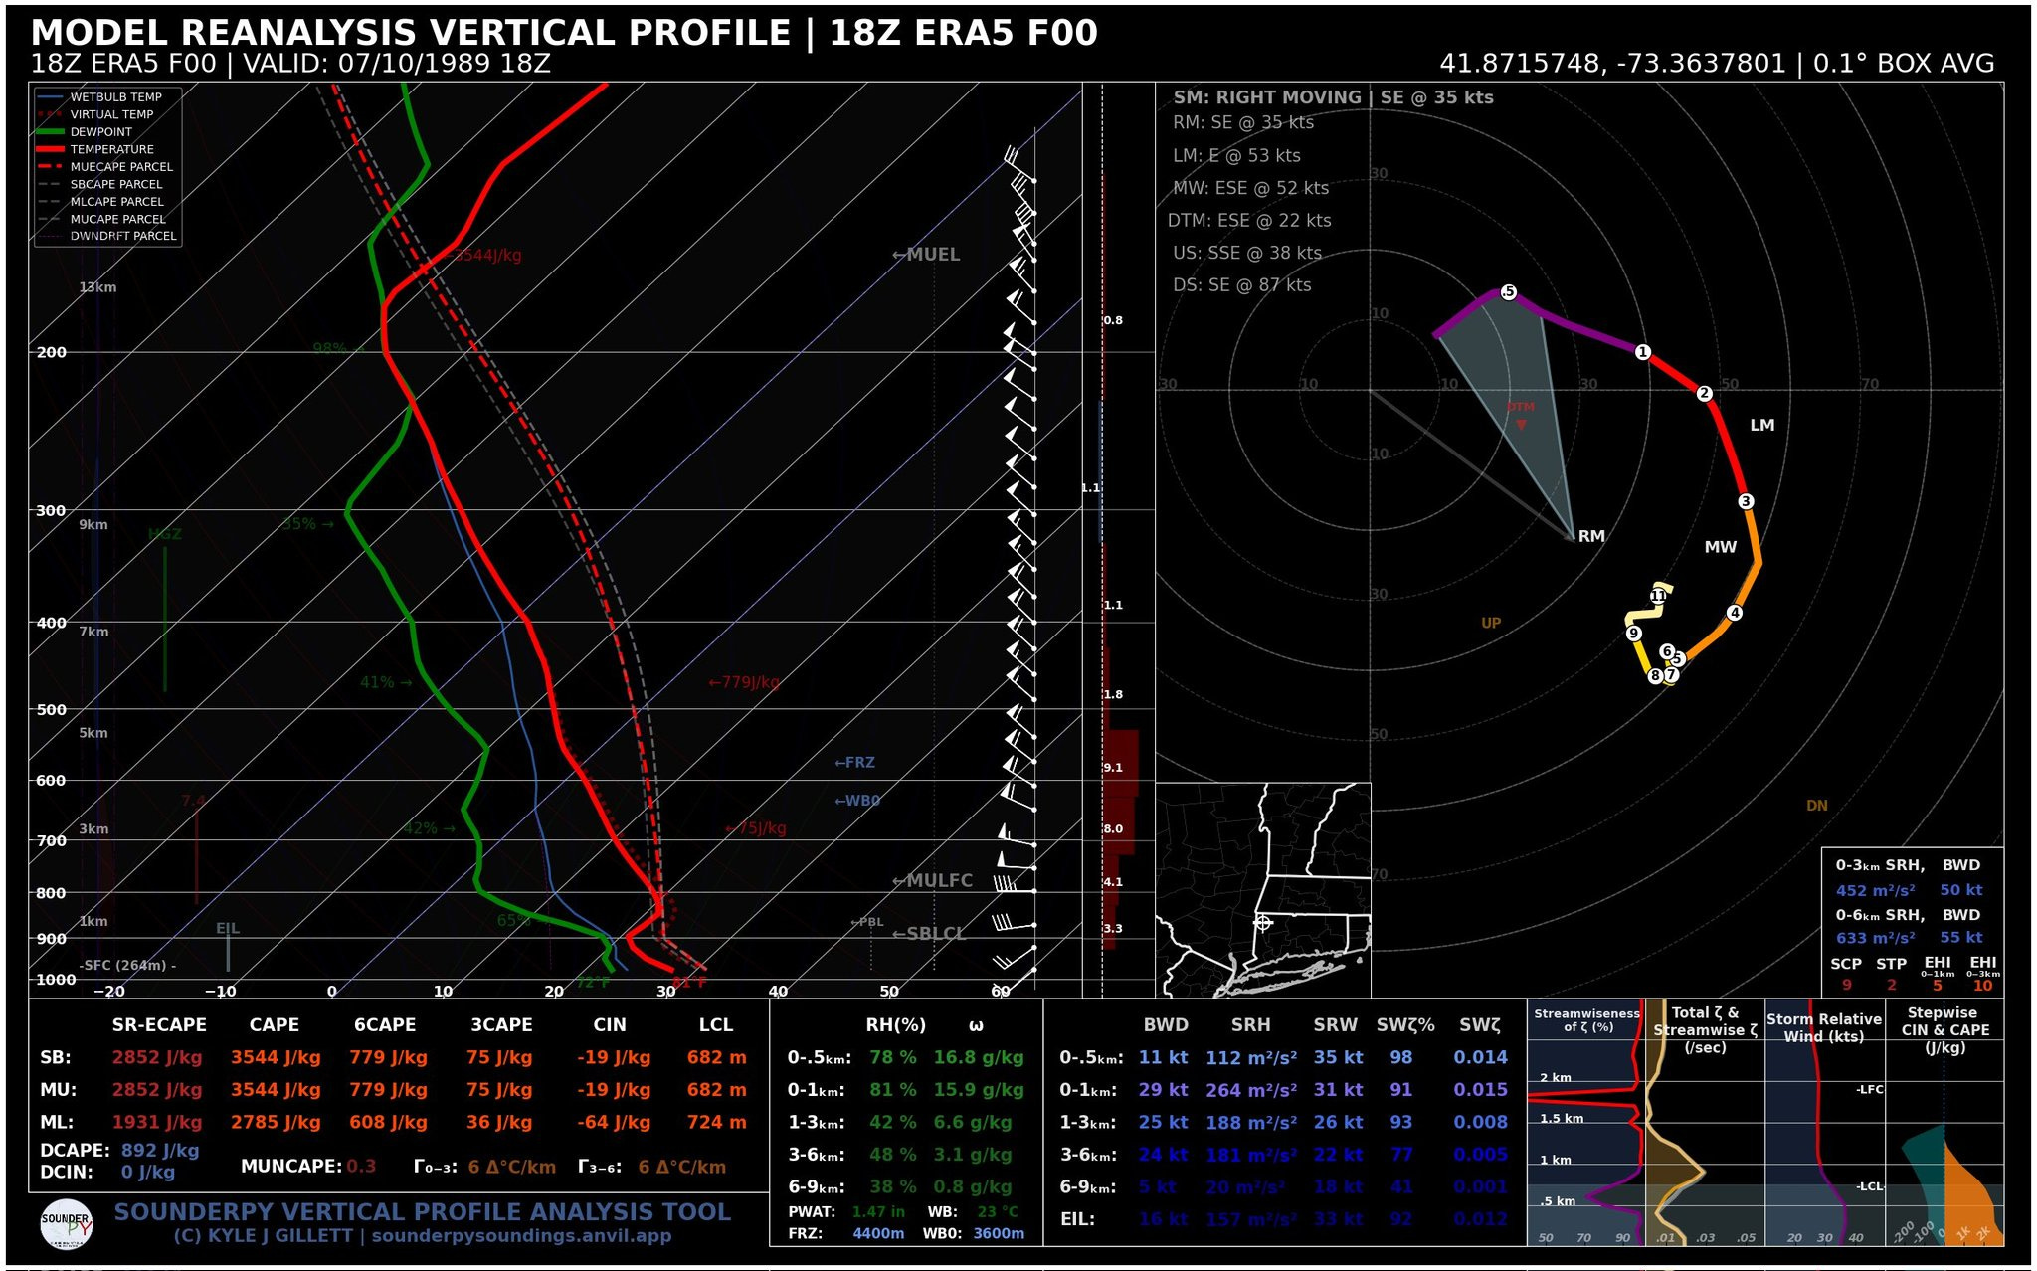The image size is (2037, 1271).
Task: Click the Stepwise CIN & CAPE panel
Action: click(x=1944, y=1124)
